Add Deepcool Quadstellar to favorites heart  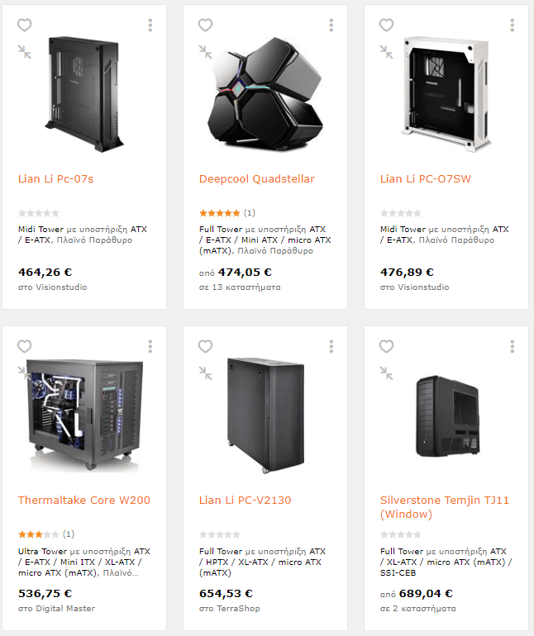tap(206, 25)
